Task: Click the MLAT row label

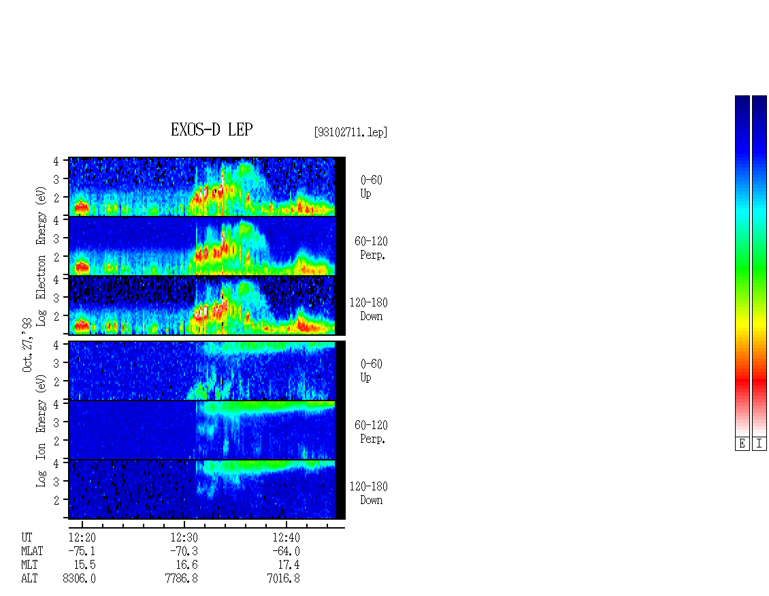Action: [x=33, y=551]
